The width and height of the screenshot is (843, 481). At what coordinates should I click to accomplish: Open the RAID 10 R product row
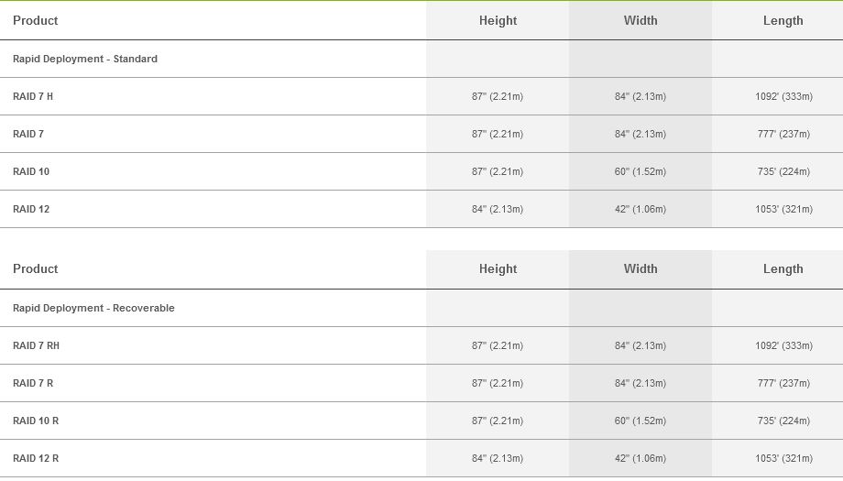click(x=36, y=421)
